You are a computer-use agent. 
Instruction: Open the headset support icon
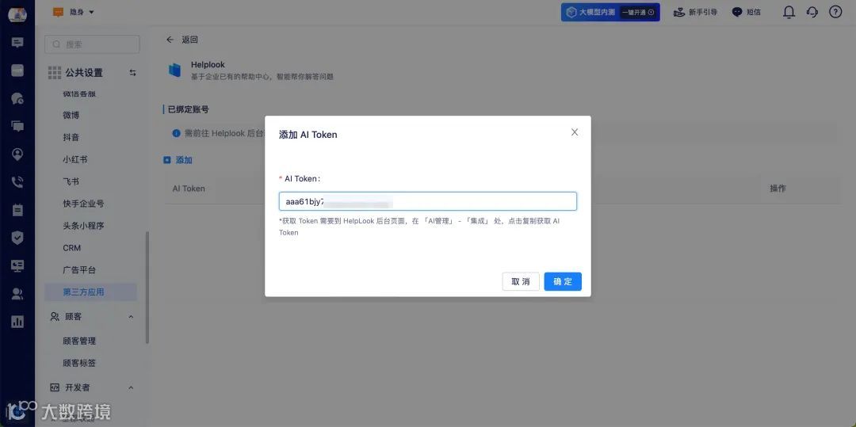tap(812, 12)
